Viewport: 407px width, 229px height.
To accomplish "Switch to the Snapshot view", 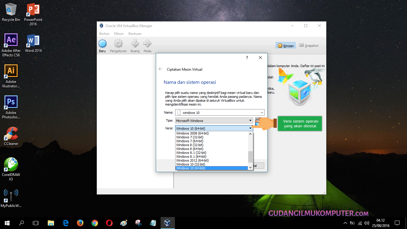I will coord(309,46).
